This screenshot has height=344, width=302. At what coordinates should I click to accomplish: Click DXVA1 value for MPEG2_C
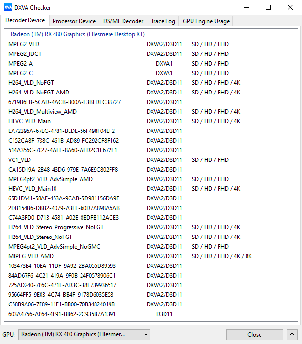pos(164,73)
